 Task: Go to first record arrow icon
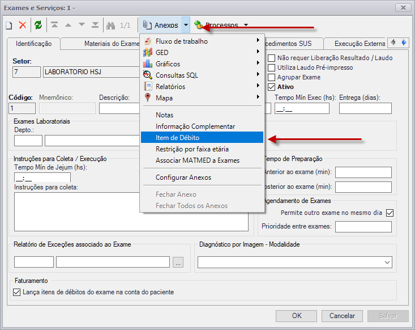pos(54,25)
